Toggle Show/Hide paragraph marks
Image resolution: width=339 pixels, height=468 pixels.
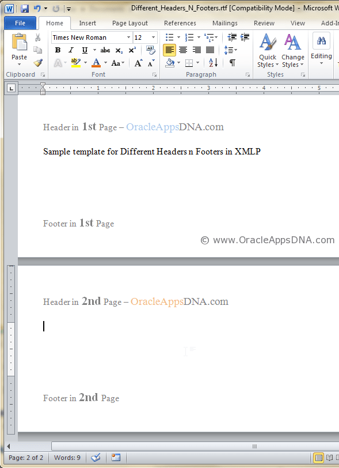(x=233, y=63)
